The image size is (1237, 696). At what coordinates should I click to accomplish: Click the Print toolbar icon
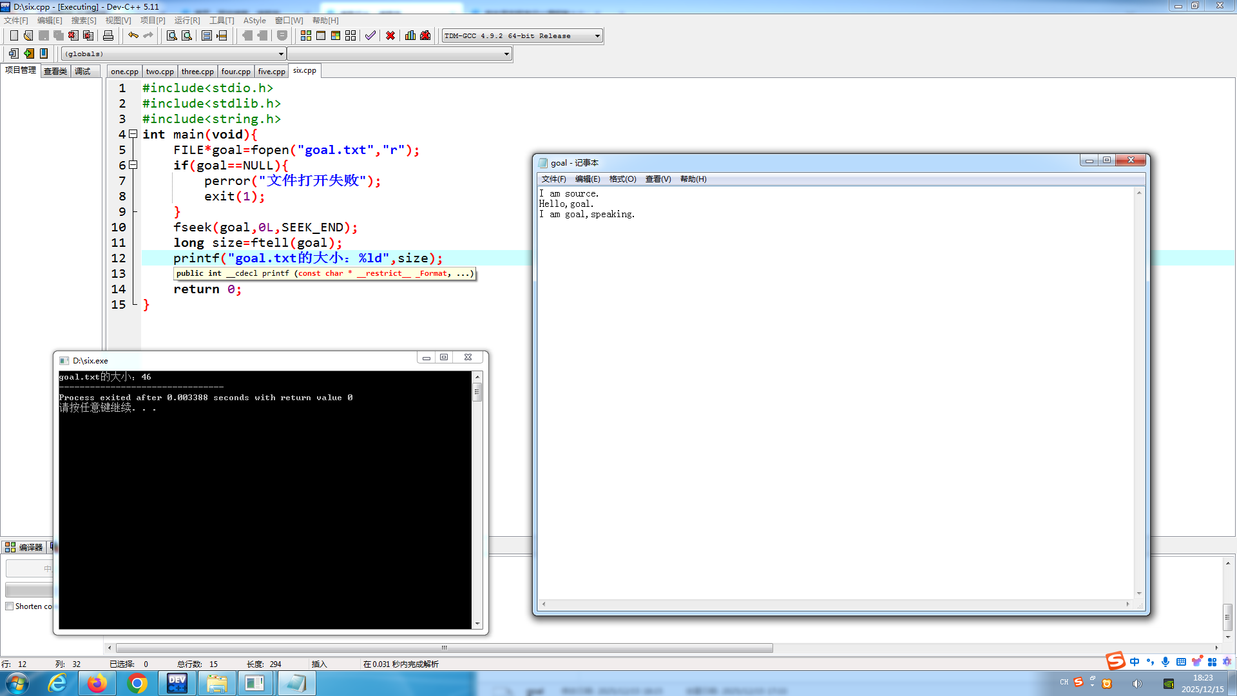point(108,35)
